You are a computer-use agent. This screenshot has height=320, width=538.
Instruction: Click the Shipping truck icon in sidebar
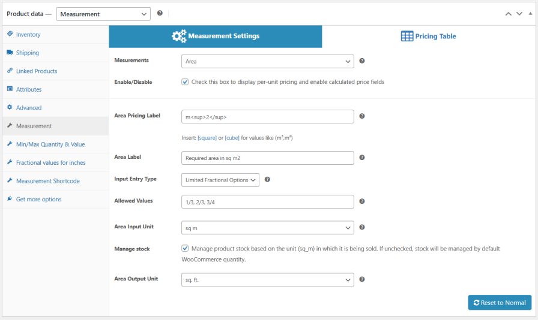coord(10,52)
